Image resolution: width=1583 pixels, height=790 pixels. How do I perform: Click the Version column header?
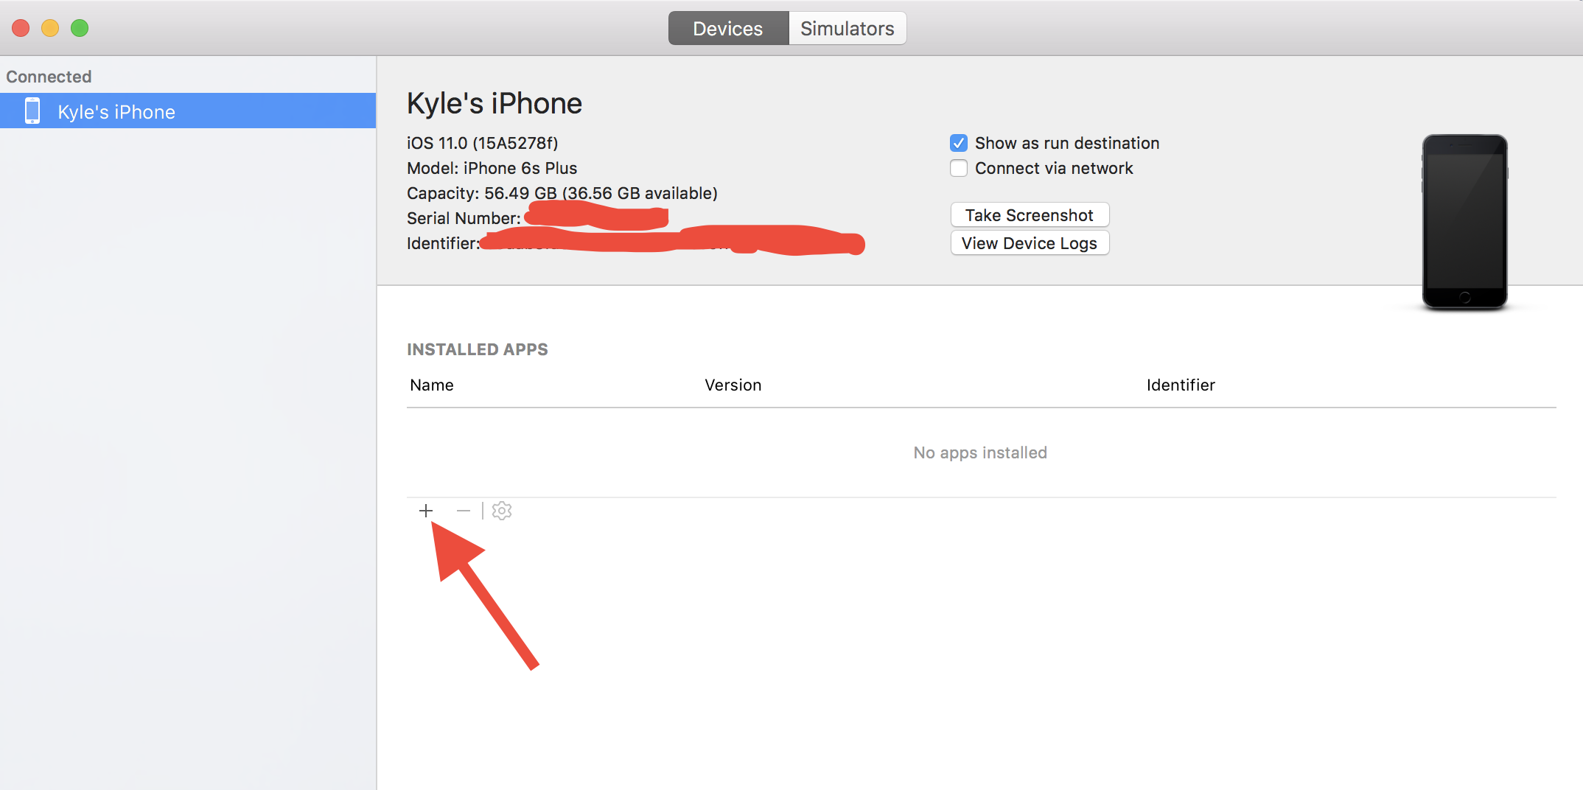coord(733,385)
